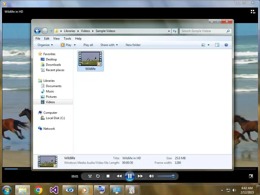Click the Windows Media Player taskbar button
The height and width of the screenshot is (195, 260).
[85, 190]
